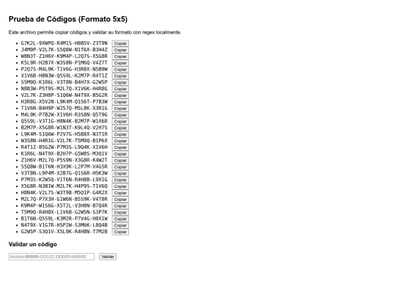Click Copiar beside P7M3S-K2W5Q

tap(120, 180)
